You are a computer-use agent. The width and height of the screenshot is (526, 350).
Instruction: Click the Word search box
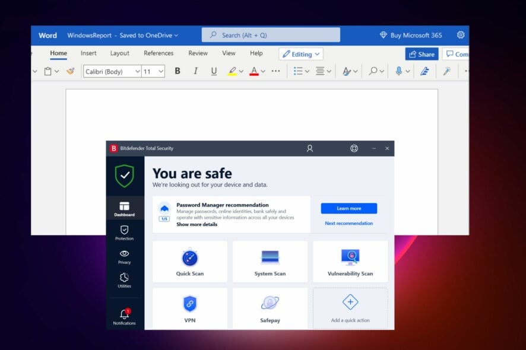click(271, 35)
